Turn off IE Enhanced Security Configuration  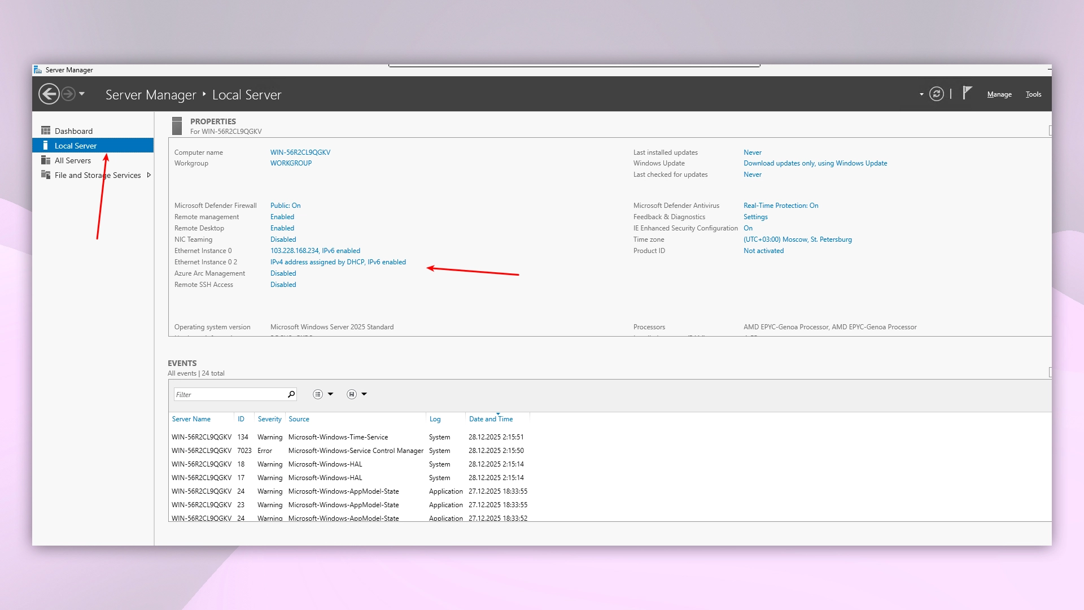pyautogui.click(x=748, y=228)
